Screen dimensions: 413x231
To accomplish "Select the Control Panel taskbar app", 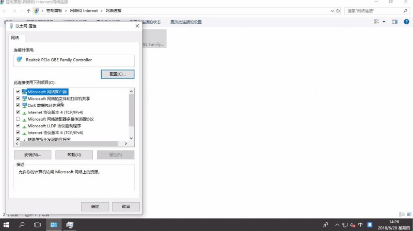I will click(x=54, y=225).
